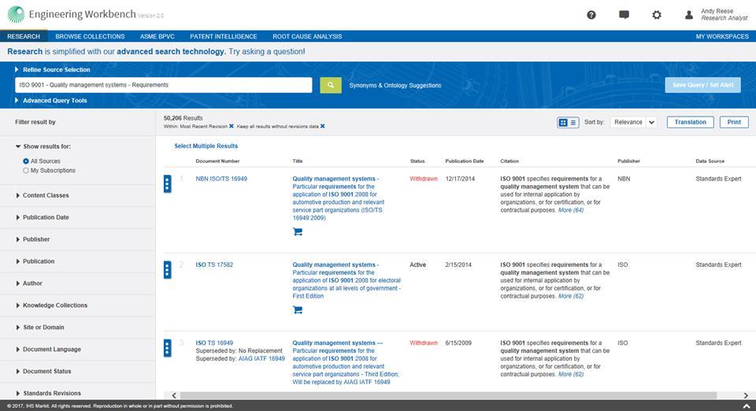Click shopping cart under NBN ISO/TS 16949 title

[x=298, y=231]
